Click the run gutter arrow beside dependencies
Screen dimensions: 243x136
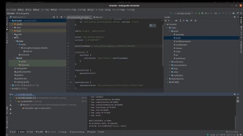point(71,82)
